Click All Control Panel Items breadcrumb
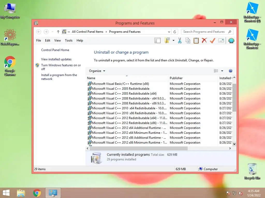Image resolution: width=265 pixels, height=198 pixels. [87, 32]
